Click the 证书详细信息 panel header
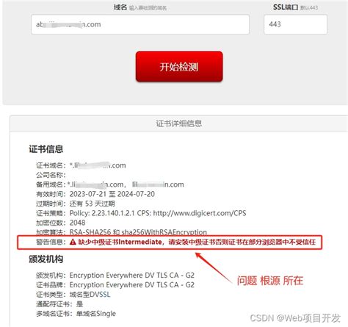The width and height of the screenshot is (348, 327). (x=179, y=123)
